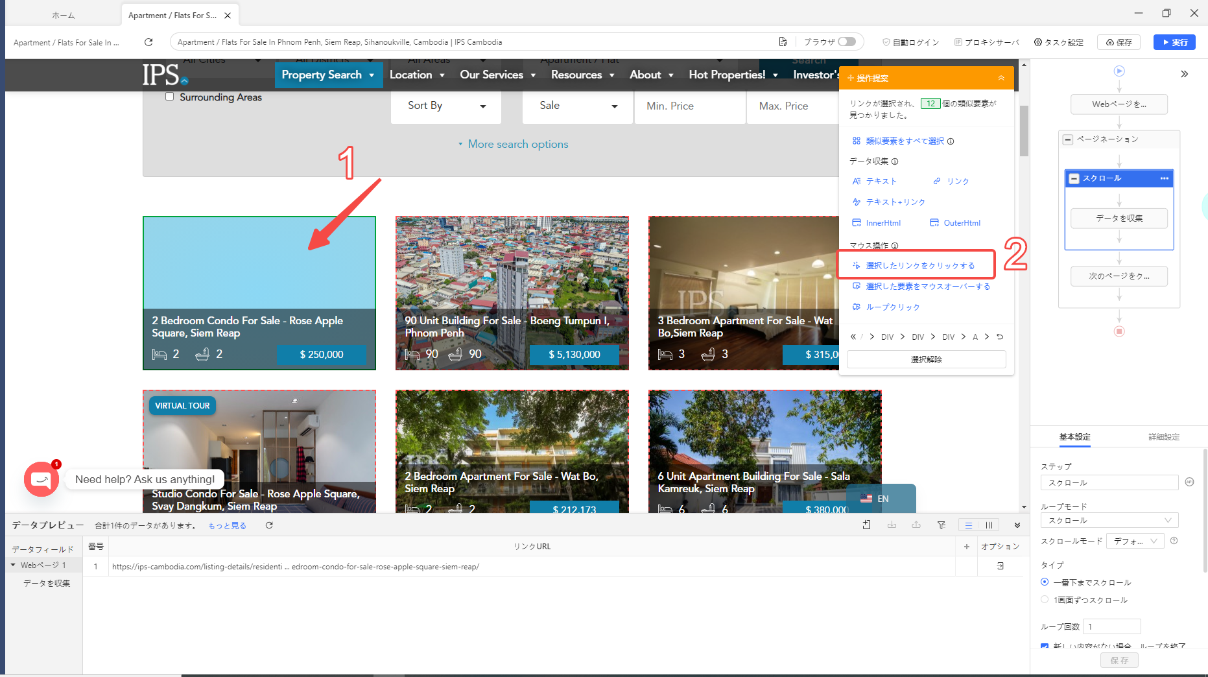Check the Surrounding Areas checkbox

(170, 97)
